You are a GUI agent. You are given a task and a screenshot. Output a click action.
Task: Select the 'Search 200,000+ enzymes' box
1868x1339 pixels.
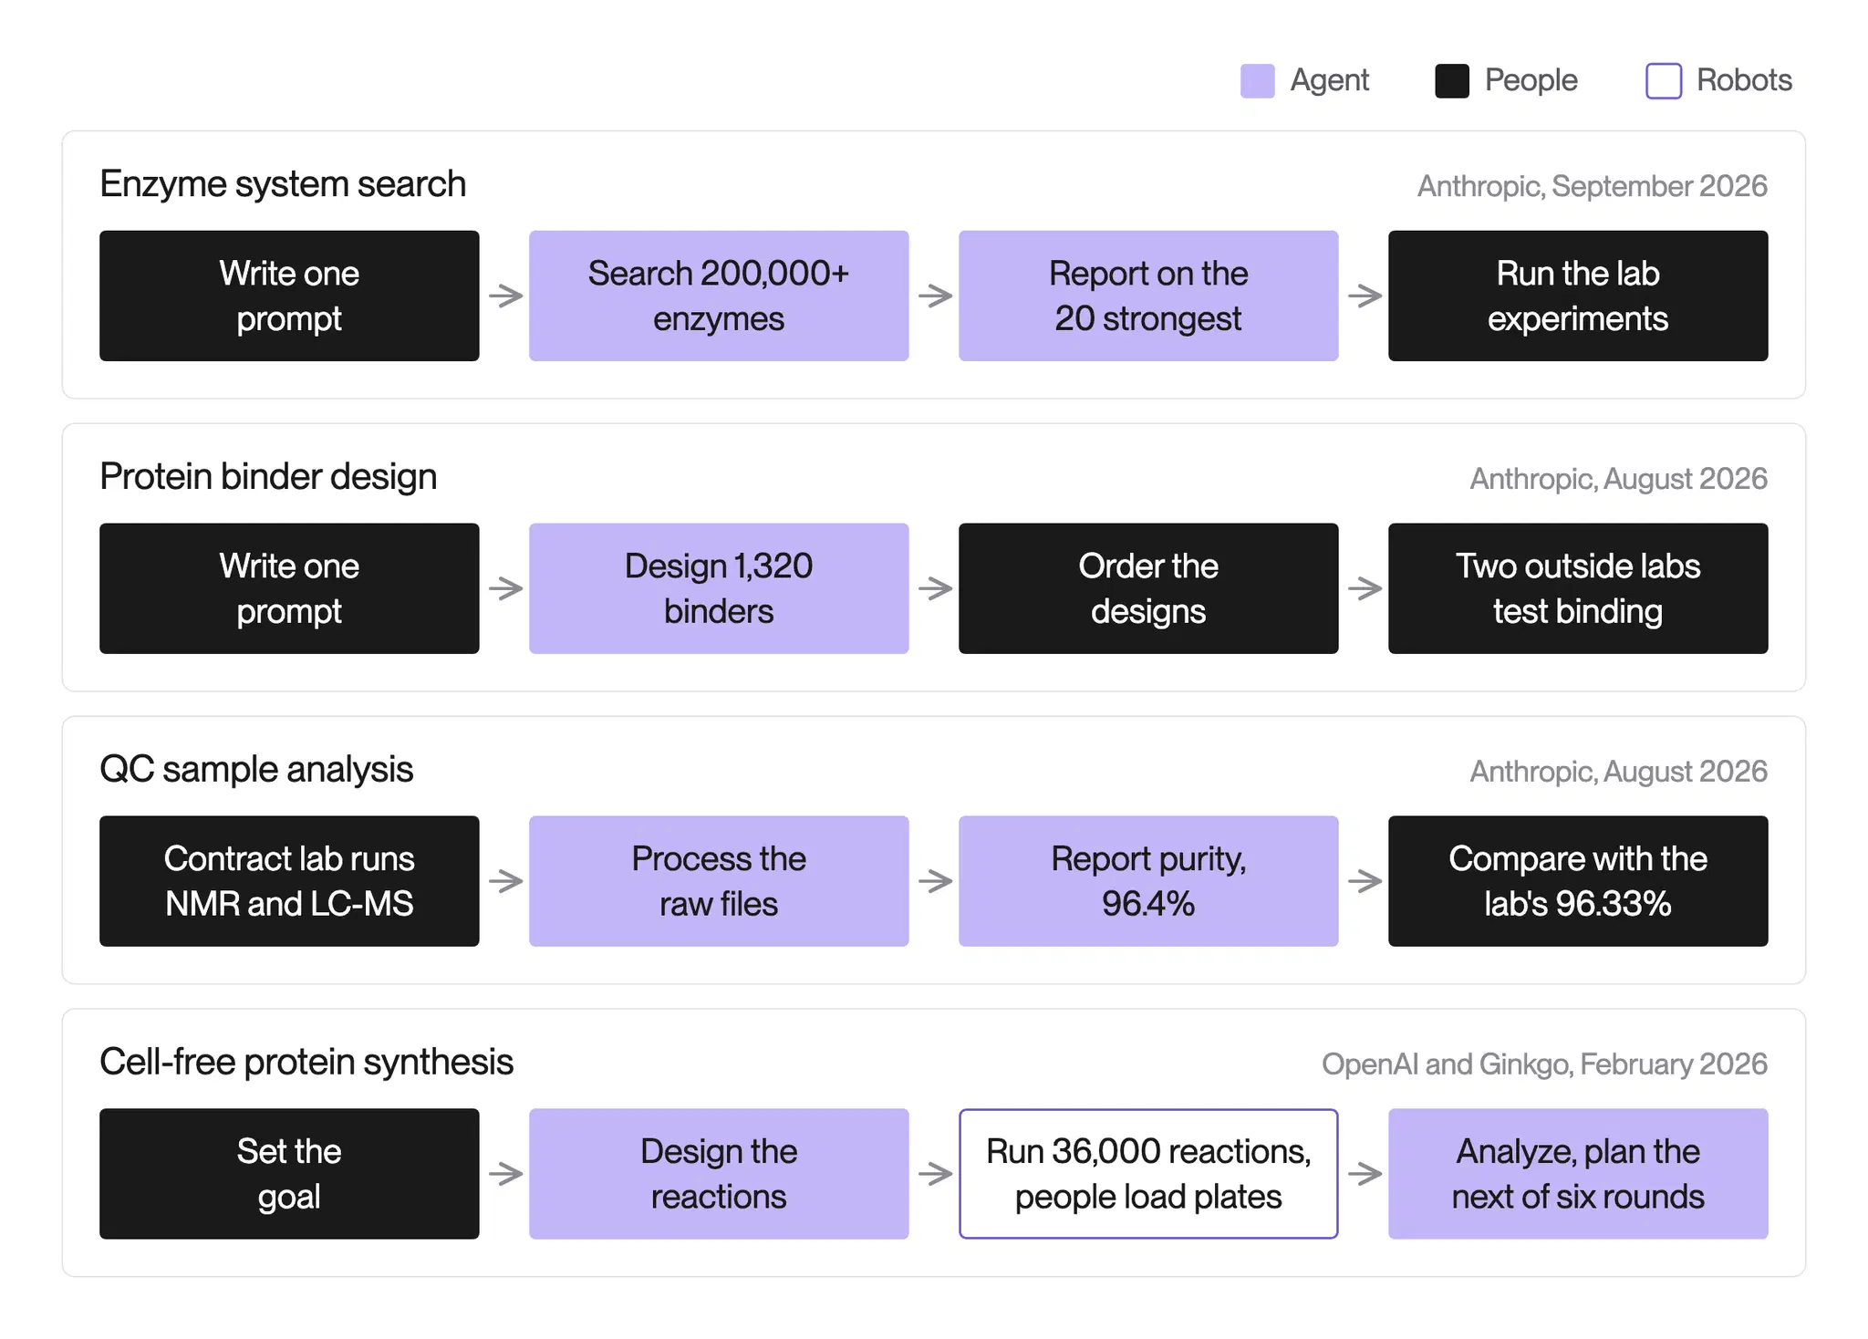point(719,296)
